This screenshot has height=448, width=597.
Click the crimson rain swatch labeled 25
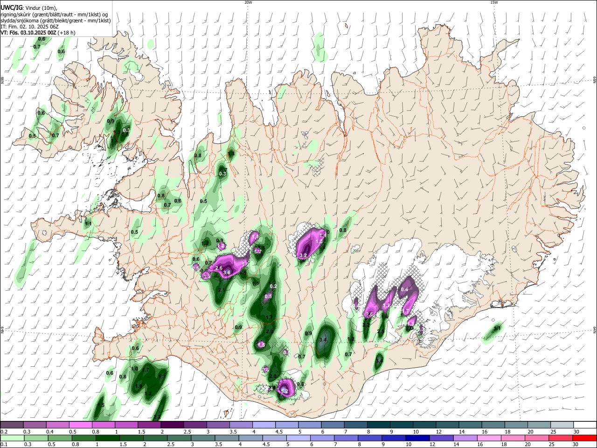click(561, 438)
